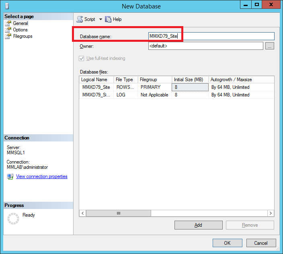This screenshot has height=254, width=283.
Task: Confirm with the OK button
Action: pyautogui.click(x=227, y=243)
